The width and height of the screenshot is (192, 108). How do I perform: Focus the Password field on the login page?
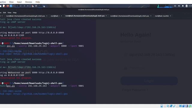point(149,68)
